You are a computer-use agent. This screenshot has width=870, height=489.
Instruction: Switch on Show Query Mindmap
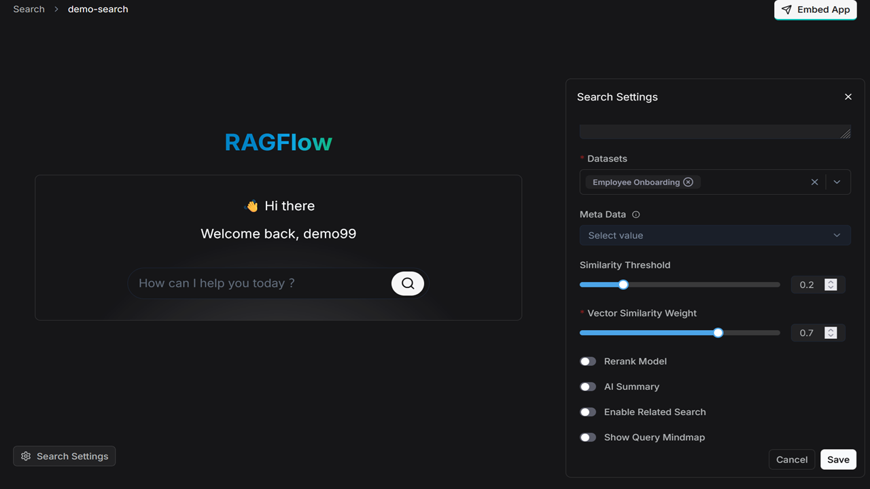click(588, 437)
